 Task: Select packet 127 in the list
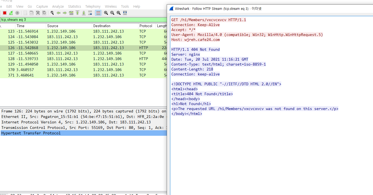83,53
